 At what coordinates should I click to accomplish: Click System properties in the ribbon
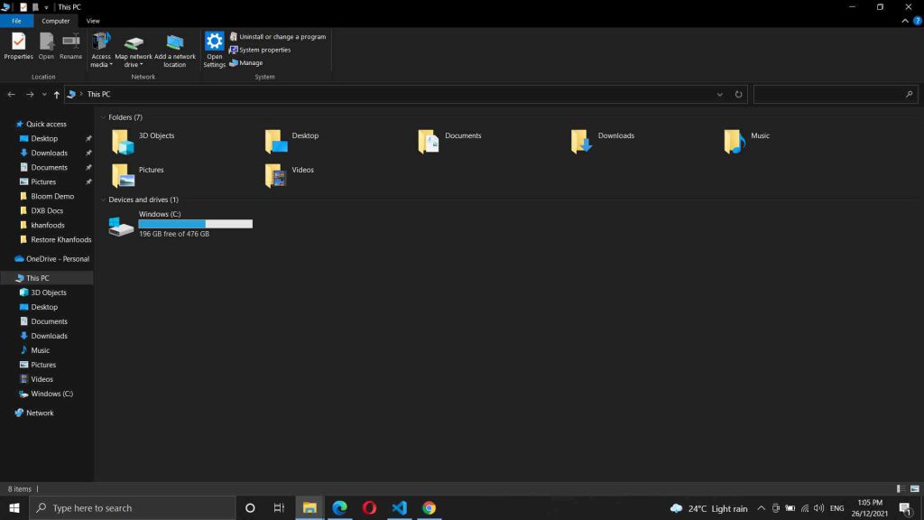coord(262,50)
